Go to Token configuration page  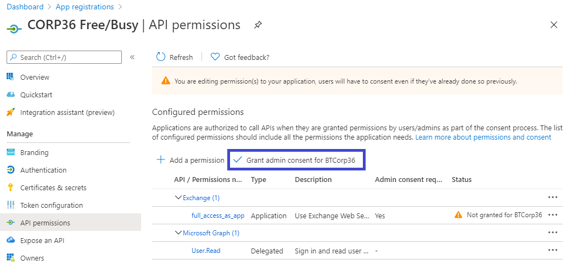pos(52,205)
